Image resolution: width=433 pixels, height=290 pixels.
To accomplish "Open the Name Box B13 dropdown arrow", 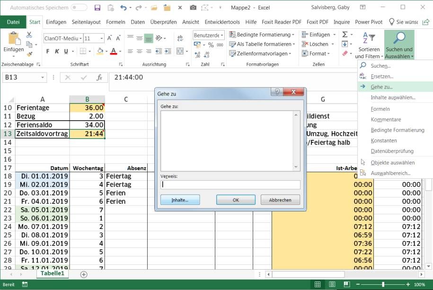I will (x=43, y=77).
